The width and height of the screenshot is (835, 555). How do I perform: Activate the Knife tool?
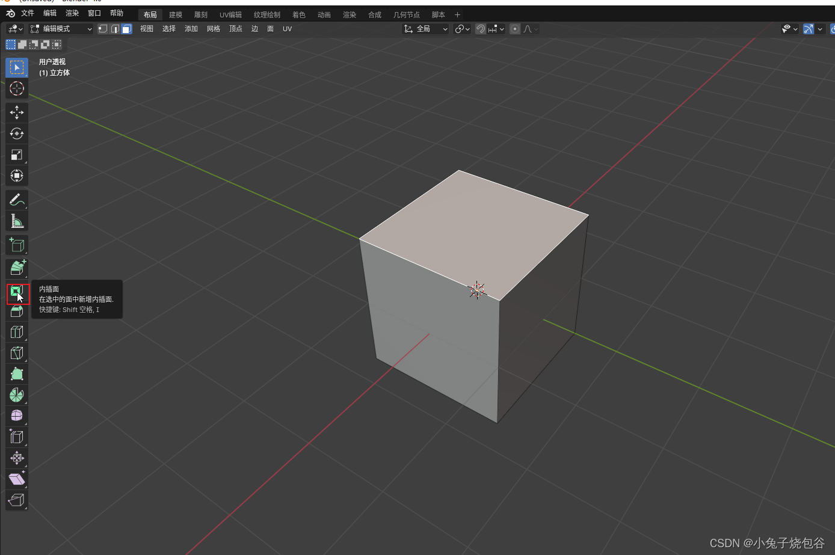point(17,353)
